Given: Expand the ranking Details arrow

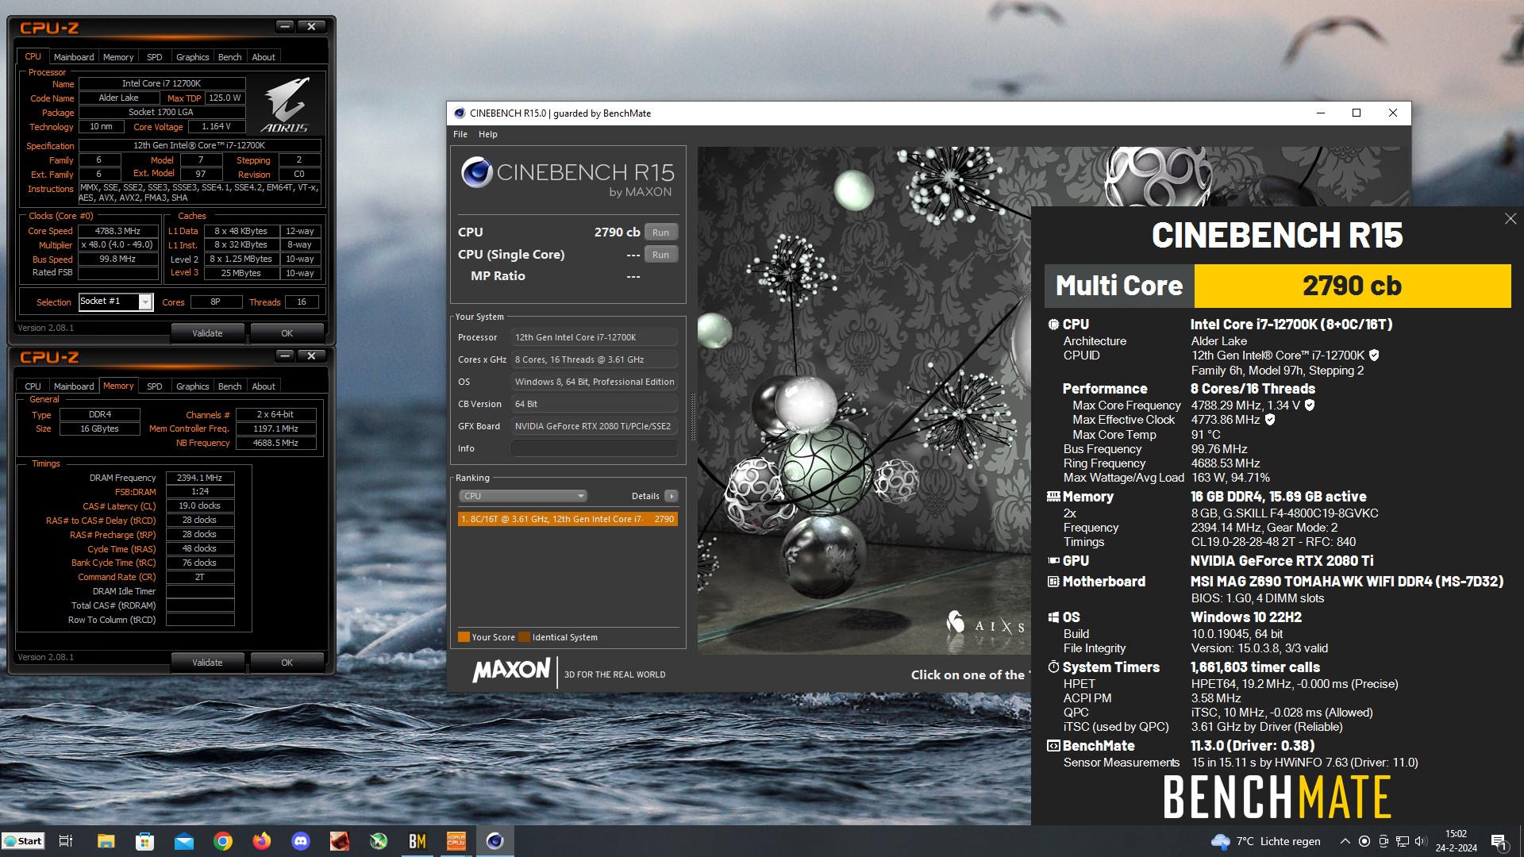Looking at the screenshot, I should click(x=672, y=496).
